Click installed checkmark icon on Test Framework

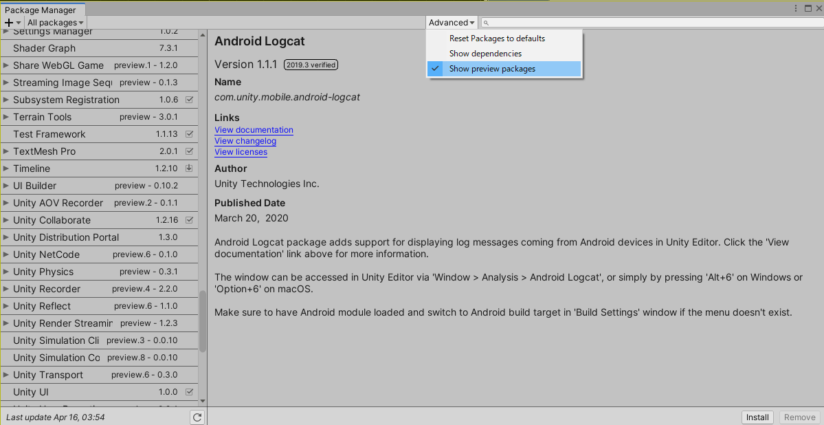[190, 133]
